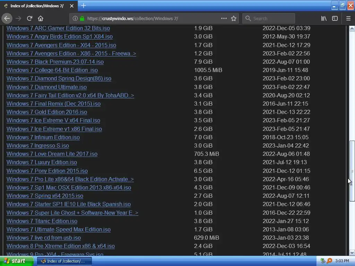The image size is (355, 266).
Task: Open Windows 7 Sp1 Mac OSX Edition 2013 link
Action: pos(69,188)
